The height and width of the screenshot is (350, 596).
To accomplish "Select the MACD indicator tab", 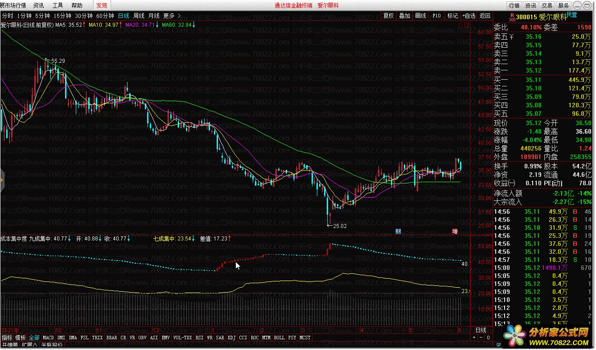I will pos(48,338).
